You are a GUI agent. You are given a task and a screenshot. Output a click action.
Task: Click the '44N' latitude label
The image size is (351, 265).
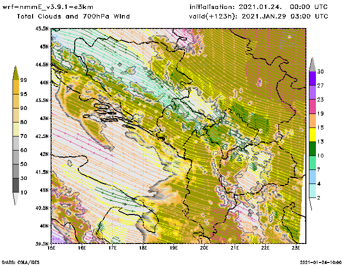44,82
